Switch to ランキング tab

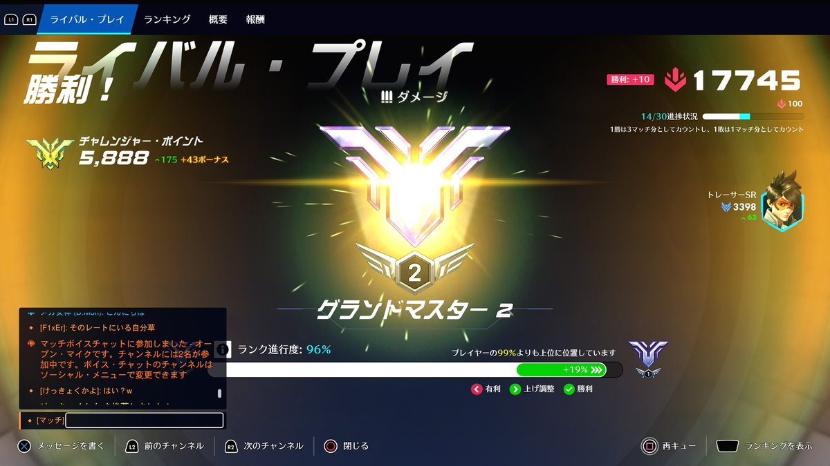pyautogui.click(x=167, y=19)
